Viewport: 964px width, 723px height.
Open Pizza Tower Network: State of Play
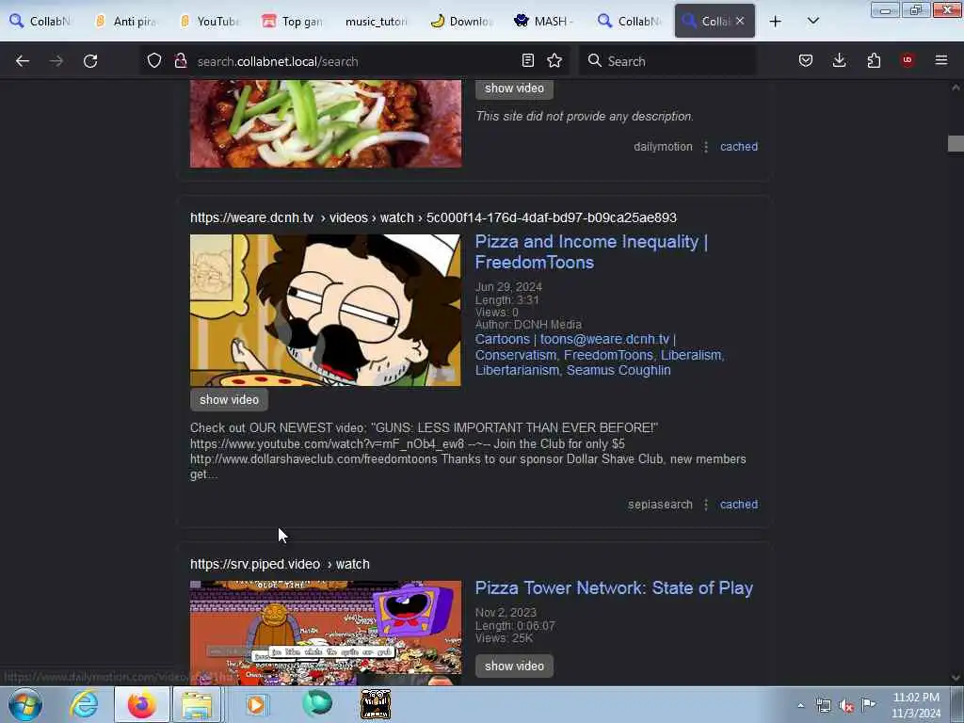coord(614,587)
